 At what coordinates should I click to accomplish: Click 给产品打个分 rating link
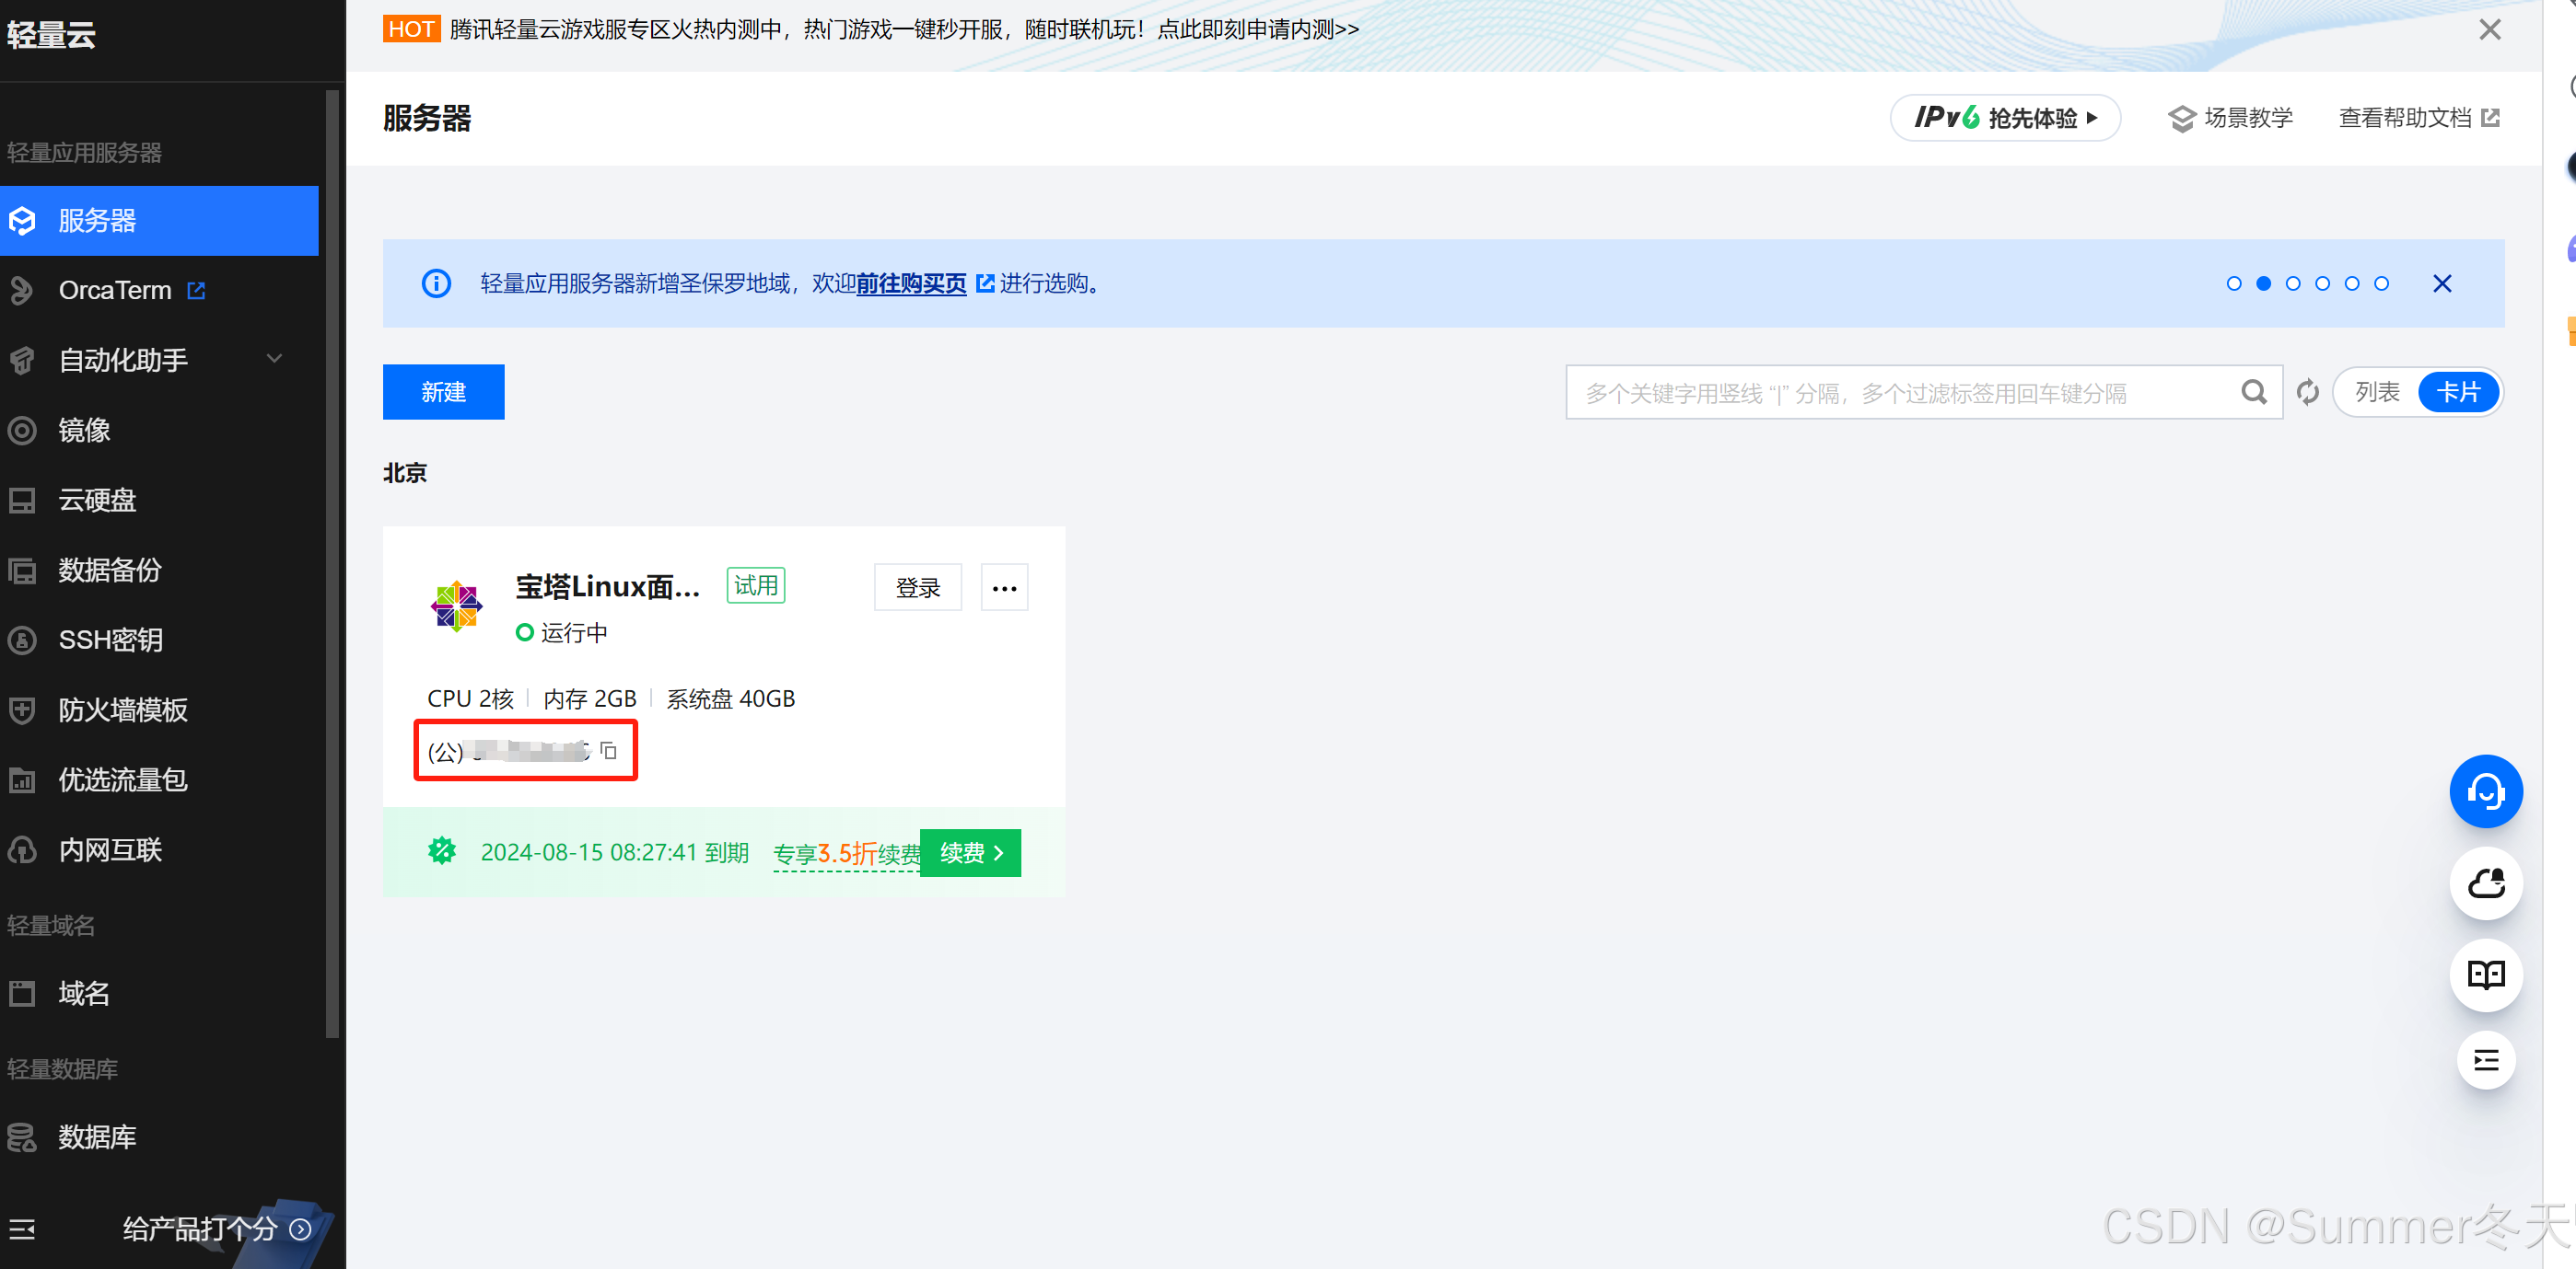pos(216,1229)
